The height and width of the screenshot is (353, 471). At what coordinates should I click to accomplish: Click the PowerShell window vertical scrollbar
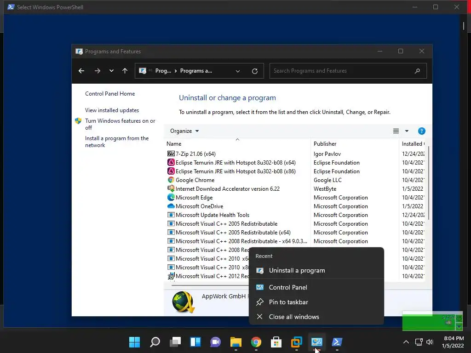pyautogui.click(x=464, y=26)
